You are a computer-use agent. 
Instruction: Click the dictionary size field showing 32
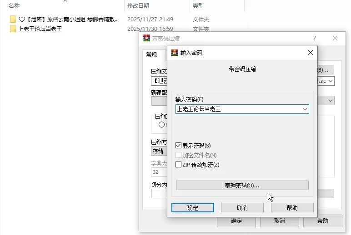click(159, 172)
